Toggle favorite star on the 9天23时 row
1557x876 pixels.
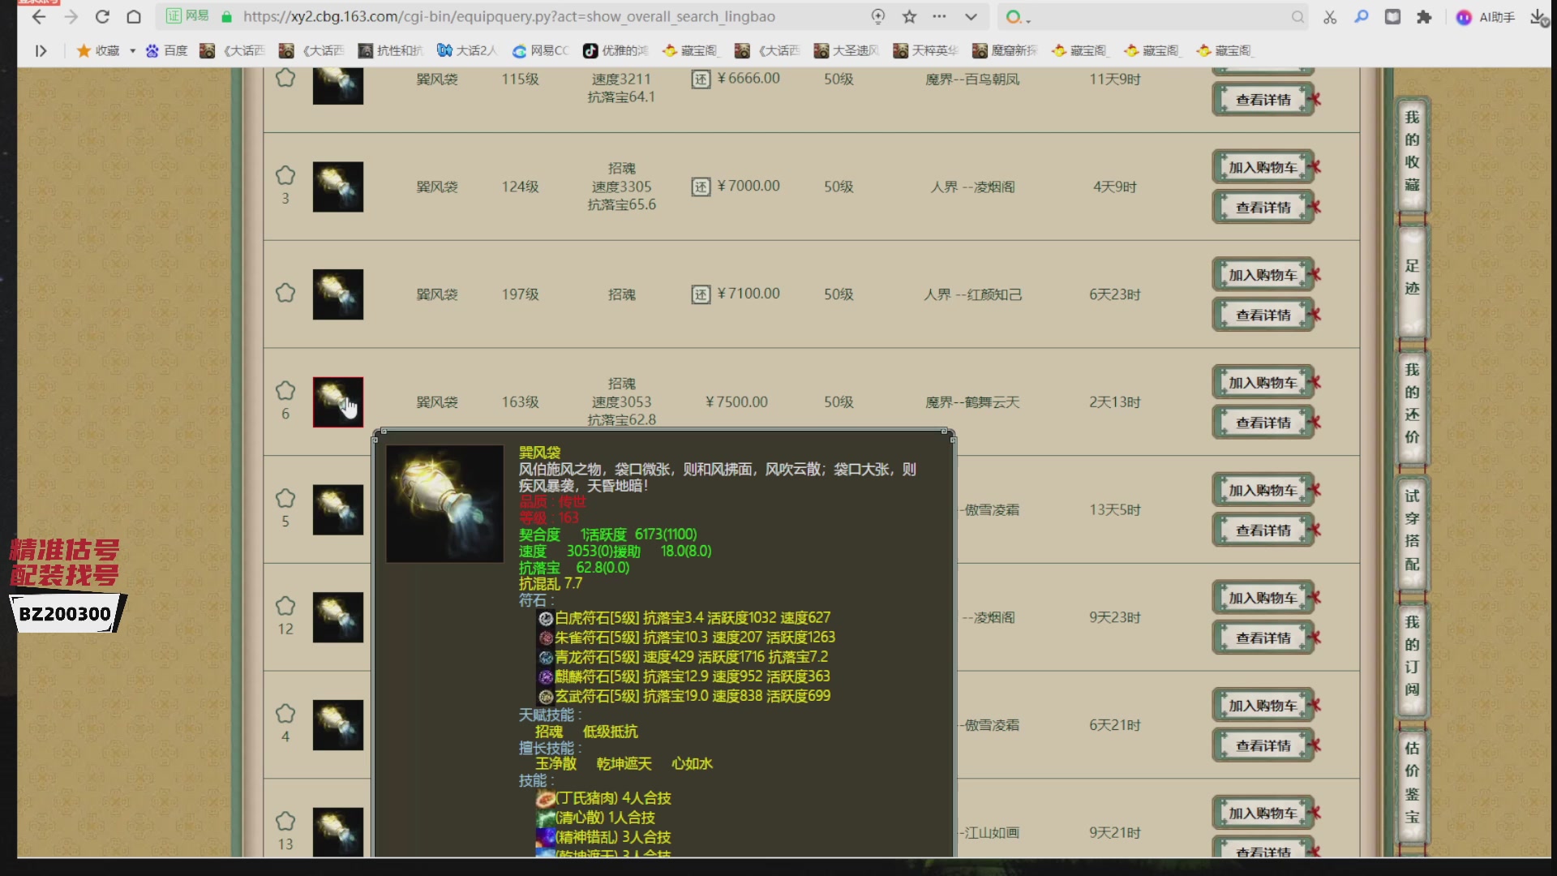[x=285, y=606]
